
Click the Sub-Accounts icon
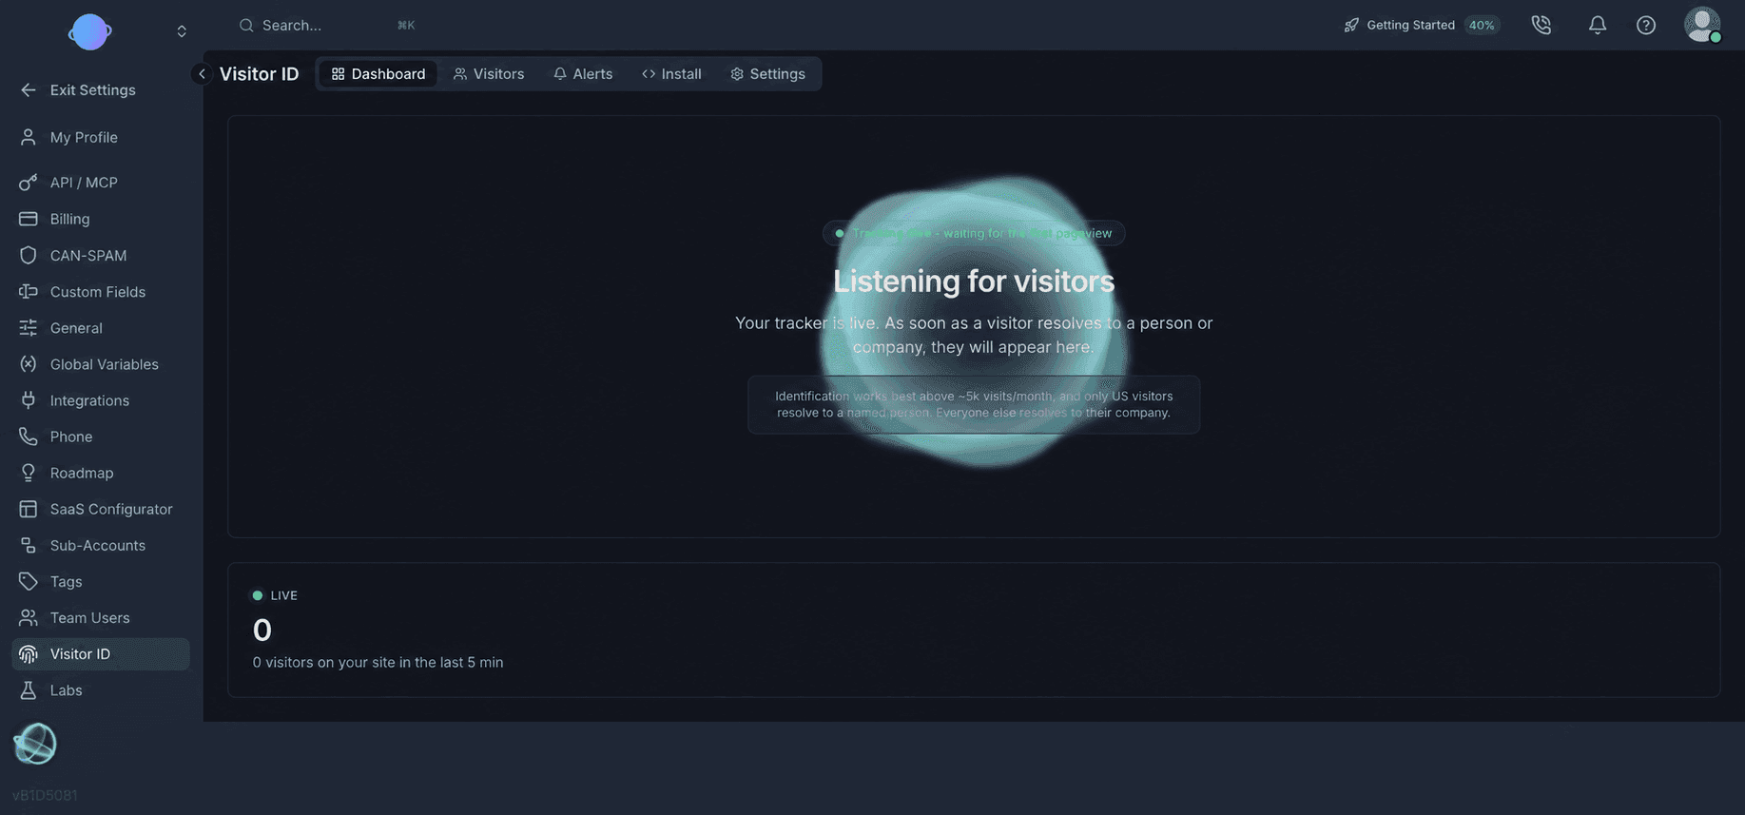point(29,546)
